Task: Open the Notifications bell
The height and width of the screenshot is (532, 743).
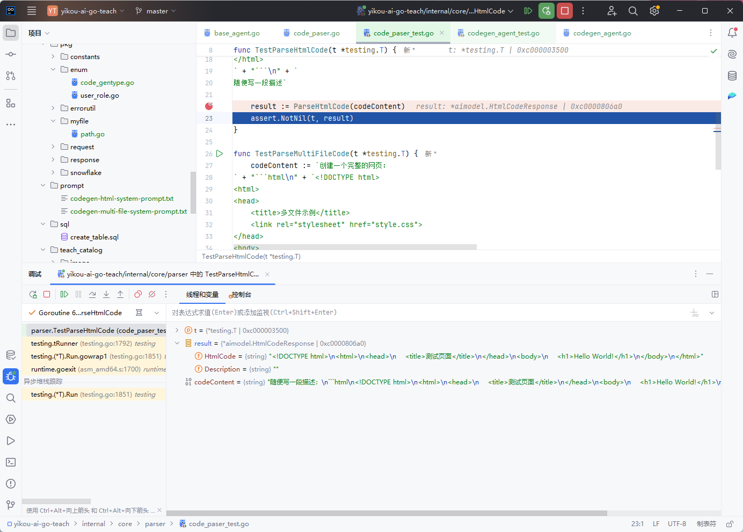Action: coord(732,33)
